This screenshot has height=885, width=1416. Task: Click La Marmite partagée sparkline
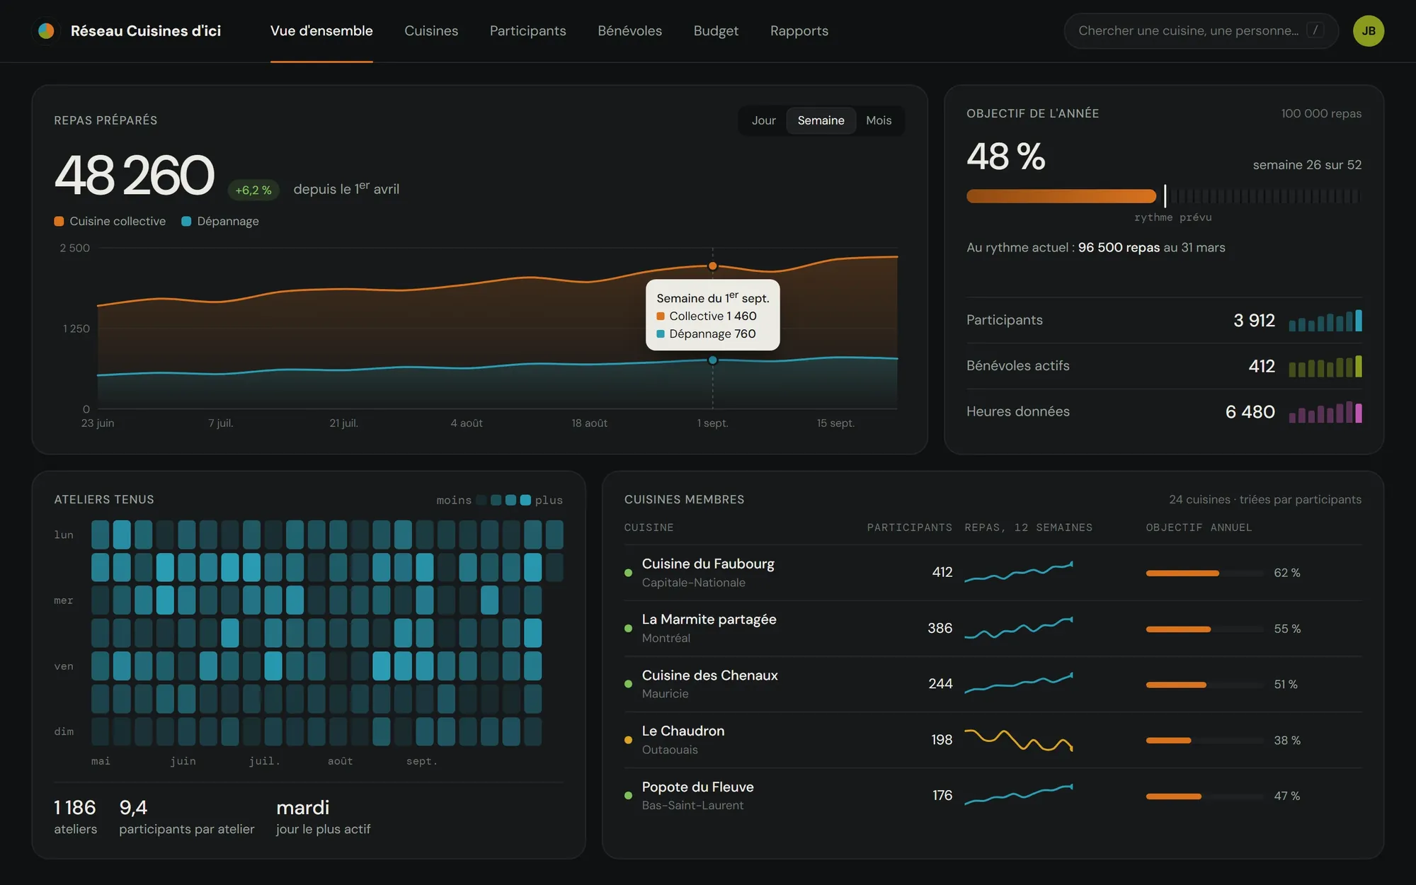point(1019,628)
